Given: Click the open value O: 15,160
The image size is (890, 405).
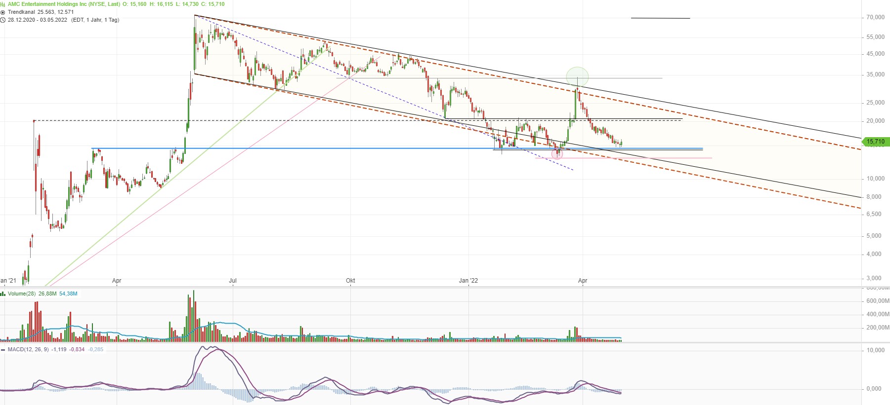Looking at the screenshot, I should [135, 4].
